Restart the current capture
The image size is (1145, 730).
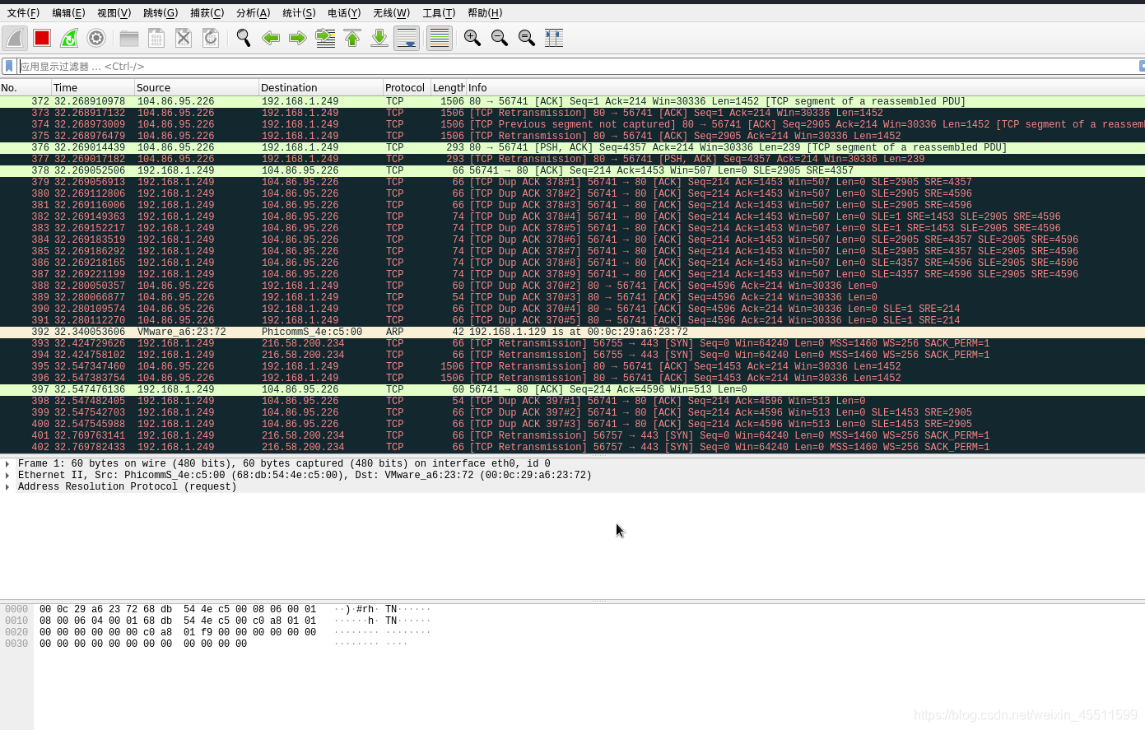(69, 38)
